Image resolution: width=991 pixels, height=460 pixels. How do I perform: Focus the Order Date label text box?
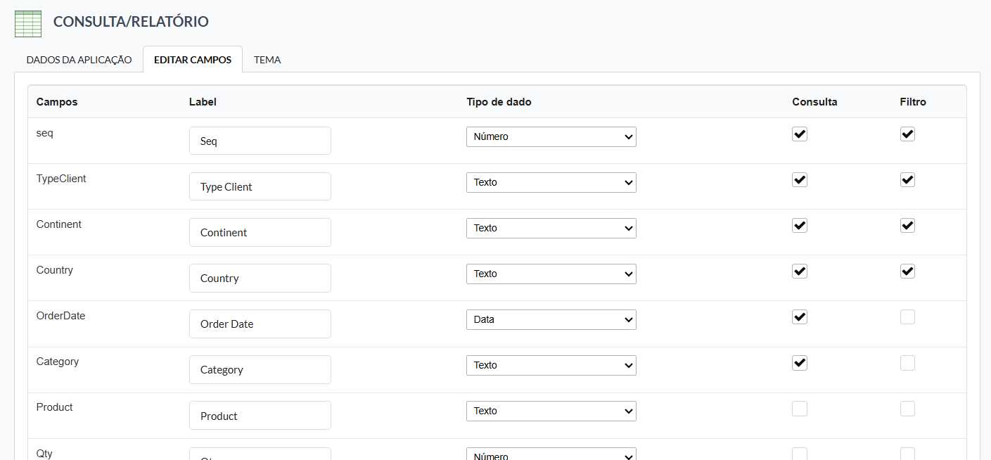(x=260, y=324)
